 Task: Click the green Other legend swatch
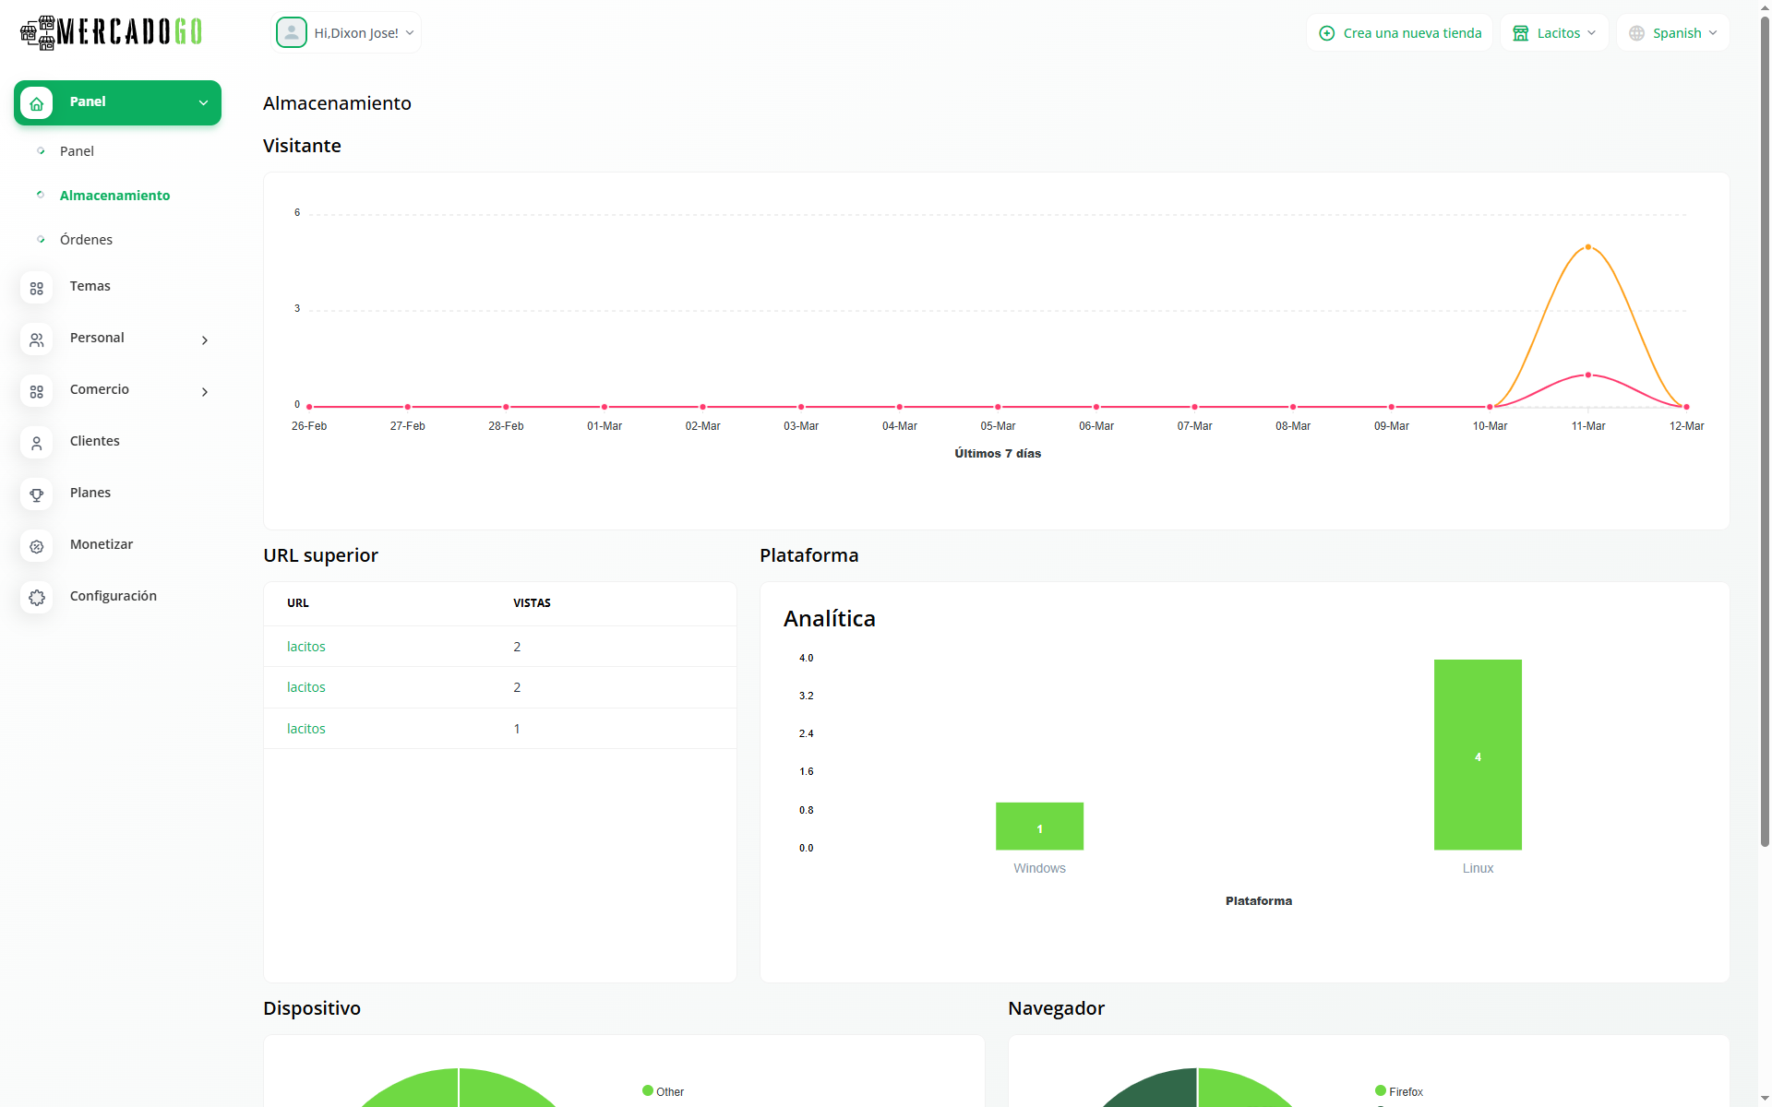click(648, 1090)
